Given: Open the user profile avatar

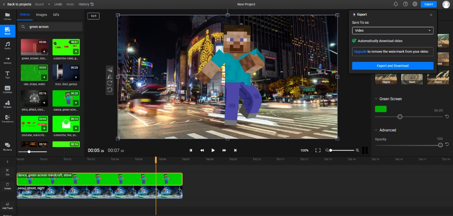Looking at the screenshot, I should click(446, 4).
